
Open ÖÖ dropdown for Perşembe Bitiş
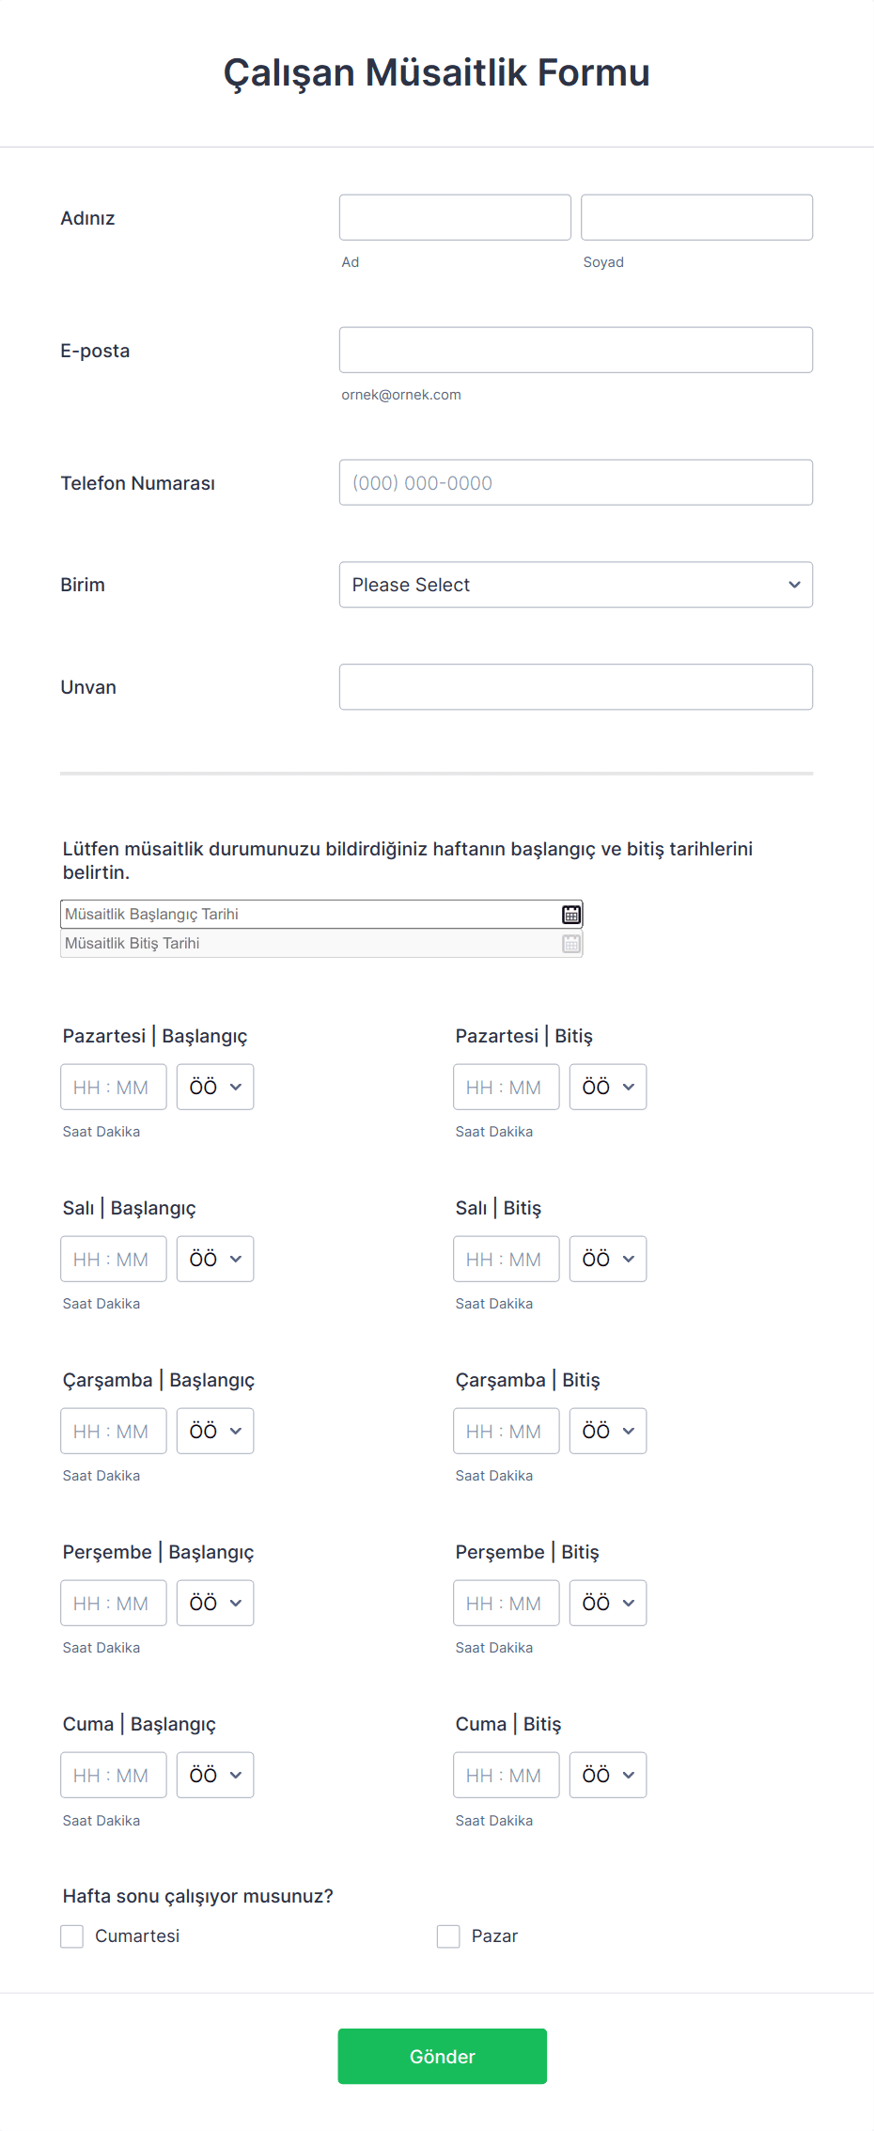tap(608, 1603)
